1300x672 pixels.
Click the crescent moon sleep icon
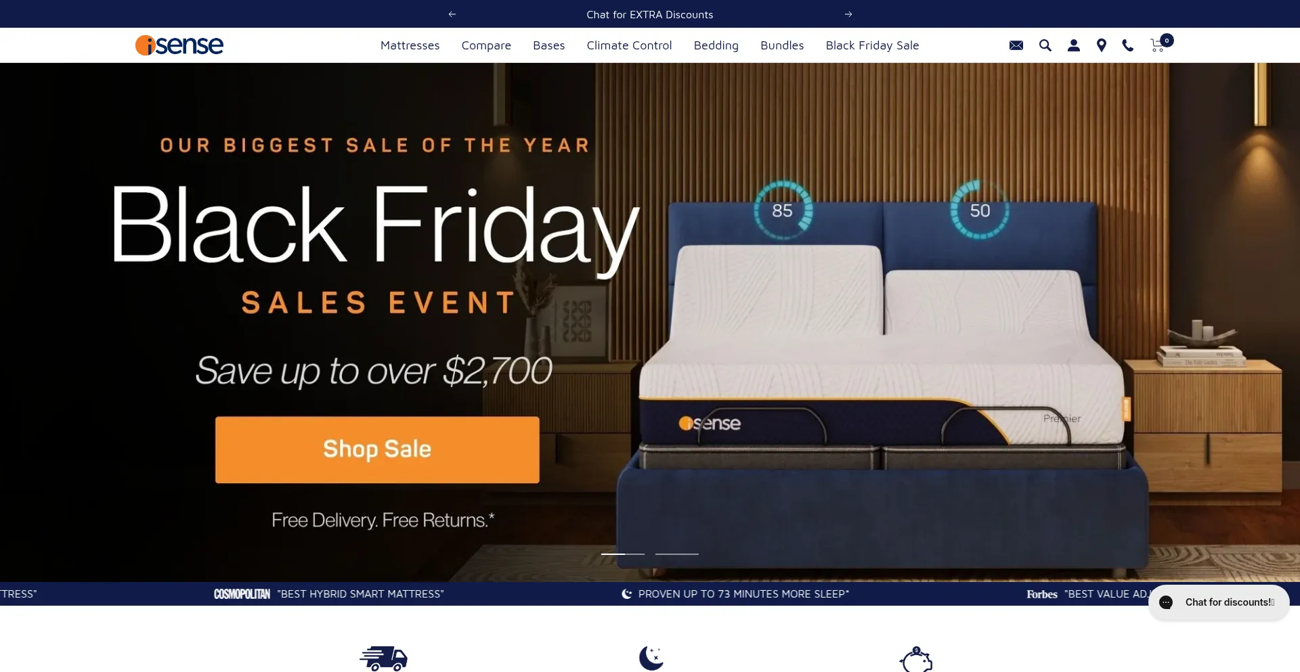click(651, 658)
